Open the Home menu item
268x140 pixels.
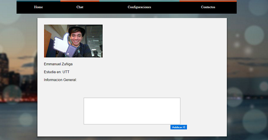coord(38,7)
